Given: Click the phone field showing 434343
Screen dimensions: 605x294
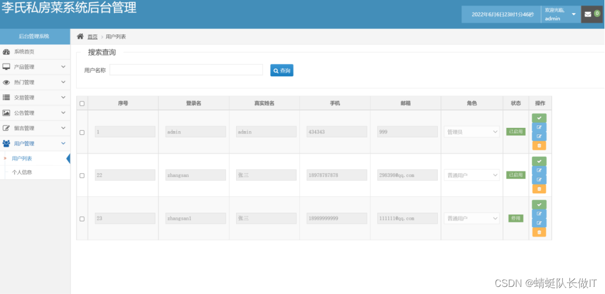Looking at the screenshot, I should [x=337, y=132].
